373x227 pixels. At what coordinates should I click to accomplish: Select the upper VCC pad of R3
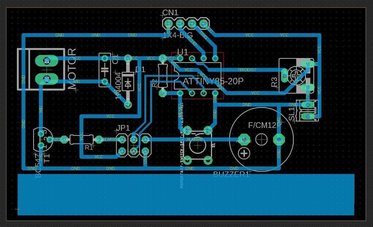tap(308, 64)
